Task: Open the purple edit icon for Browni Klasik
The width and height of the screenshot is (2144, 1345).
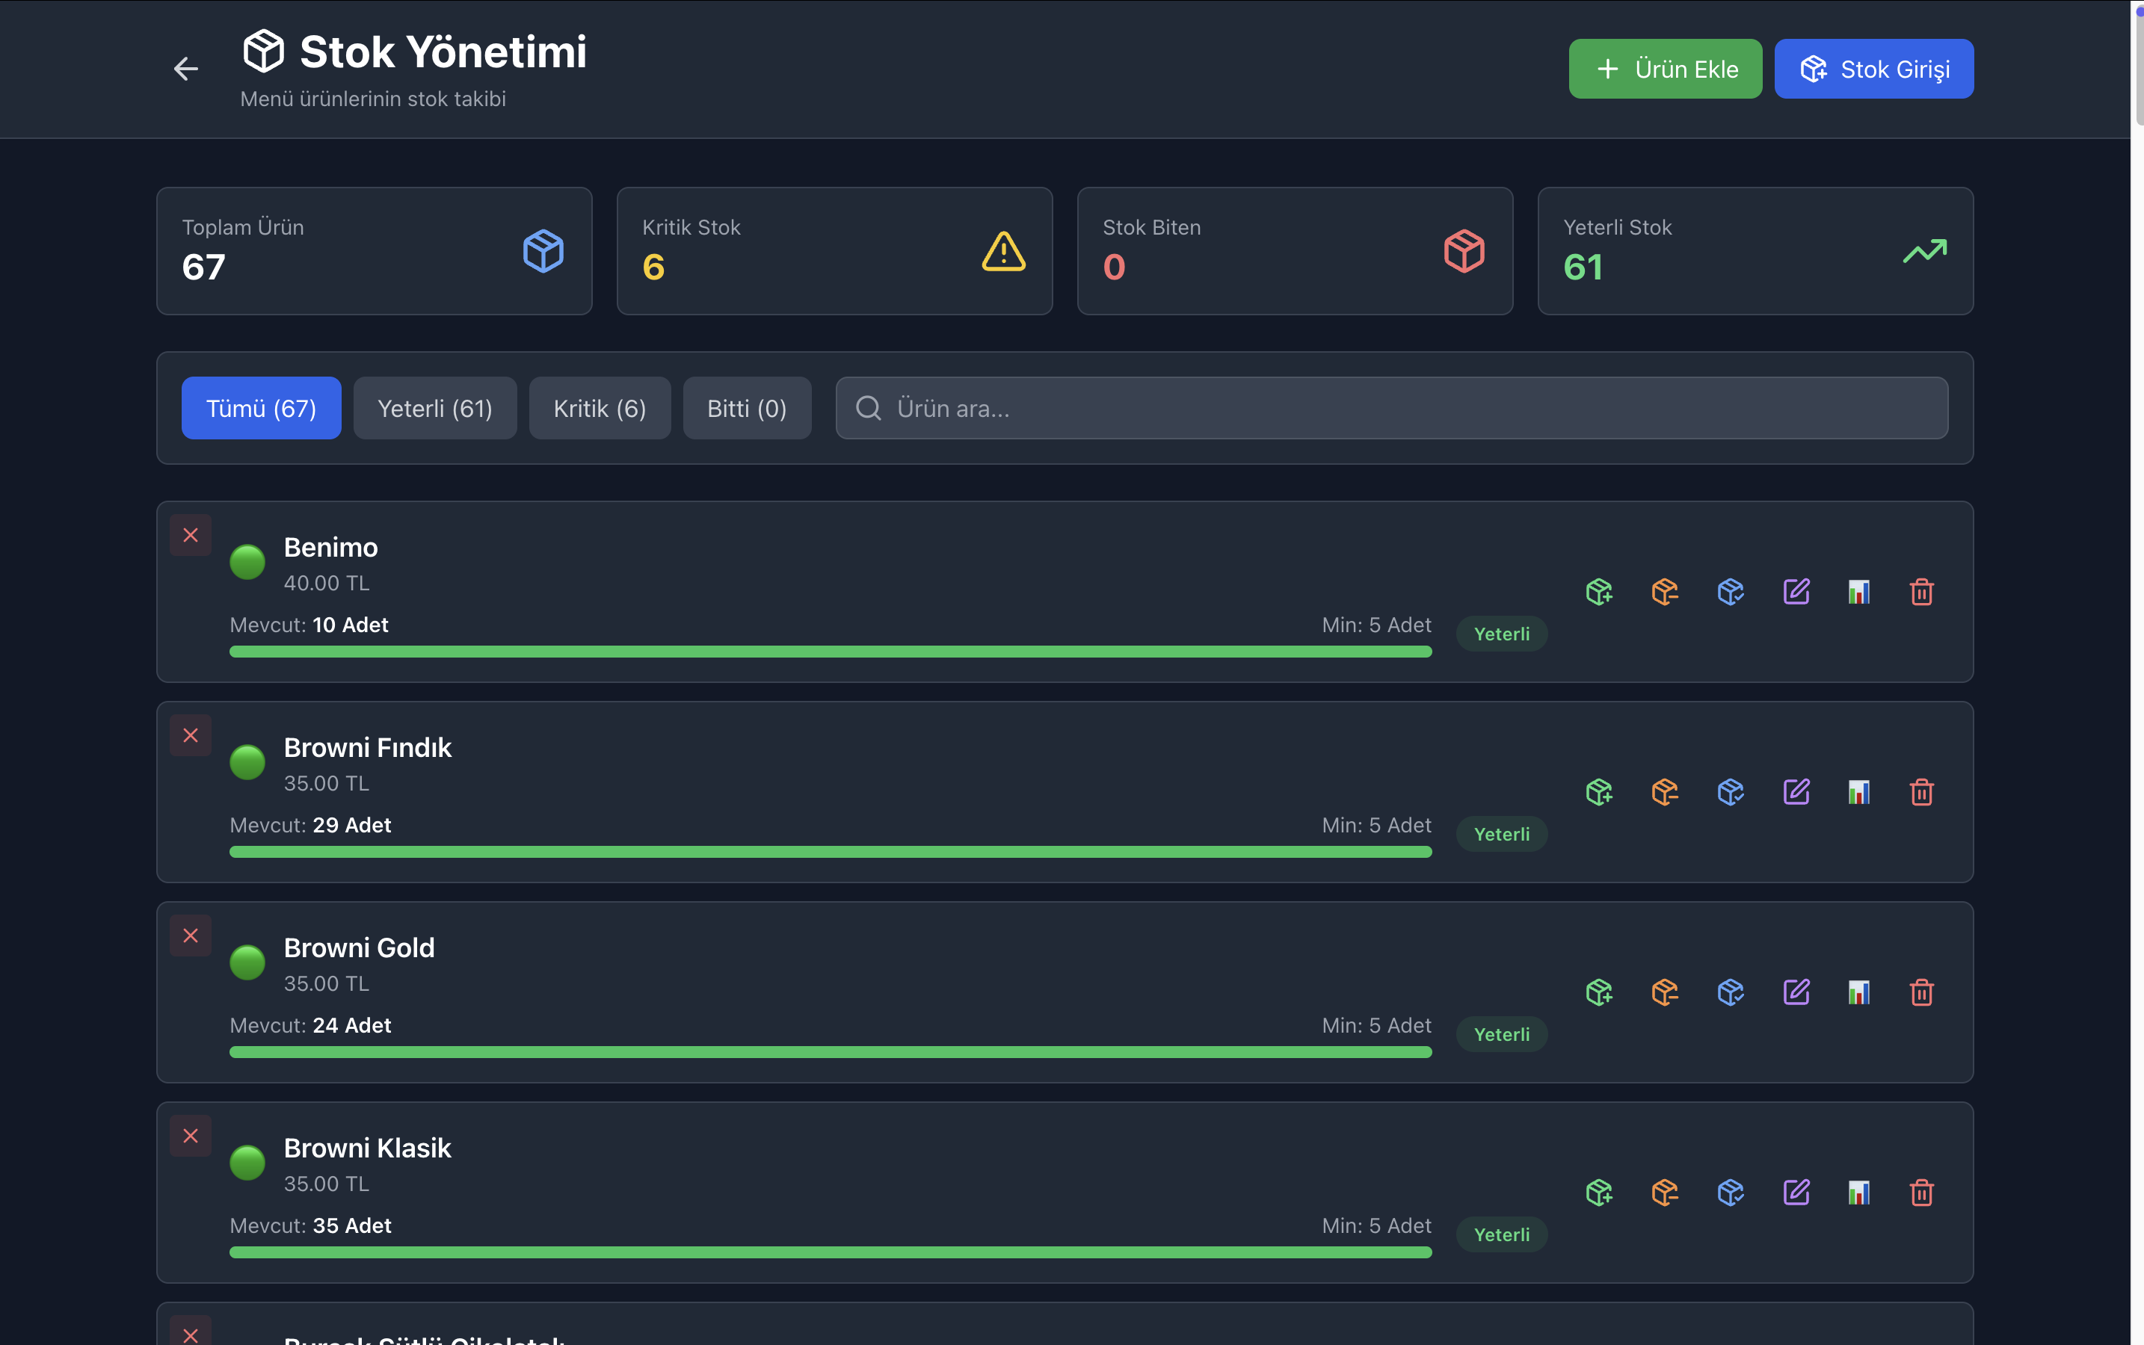Action: tap(1796, 1192)
